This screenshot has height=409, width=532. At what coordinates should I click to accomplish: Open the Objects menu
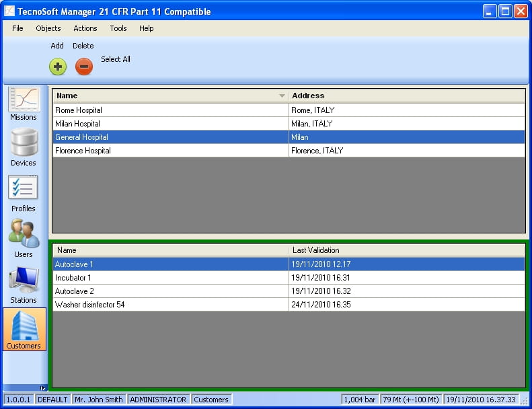(48, 28)
